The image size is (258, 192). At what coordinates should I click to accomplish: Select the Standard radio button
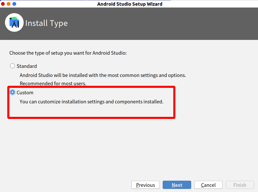tap(12, 66)
